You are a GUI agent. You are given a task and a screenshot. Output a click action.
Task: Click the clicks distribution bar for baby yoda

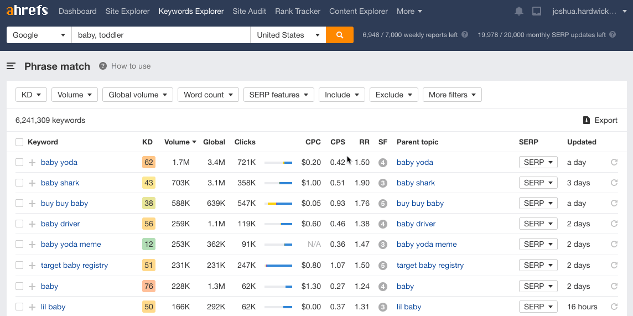tap(278, 163)
